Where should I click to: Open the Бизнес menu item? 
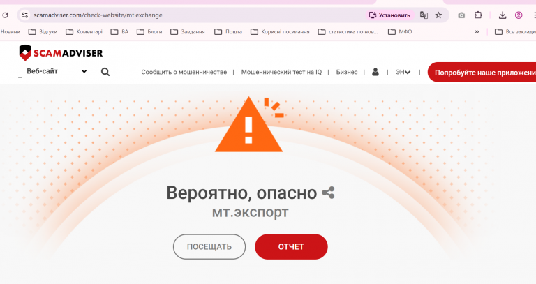tap(347, 72)
